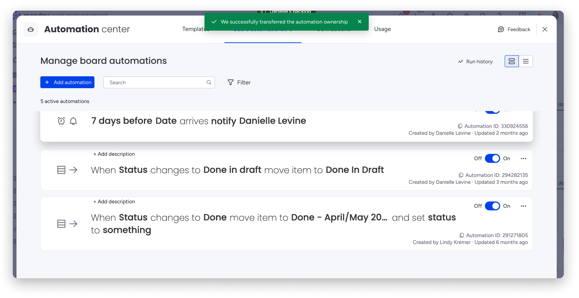Click the search magnifier icon
The width and height of the screenshot is (579, 298).
click(209, 82)
